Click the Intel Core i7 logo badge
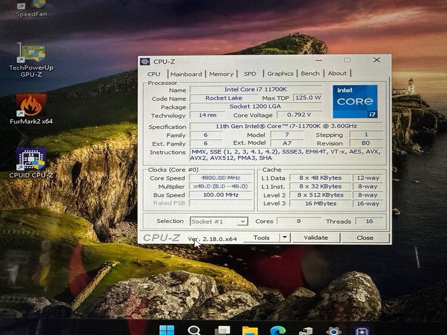Screen dimensions: 447x335 [355, 101]
